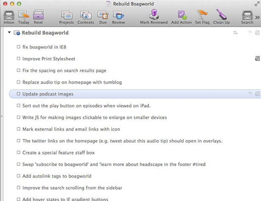Click the Rebuild Boagworld project icon
This screenshot has width=261, height=201.
[x=17, y=33]
